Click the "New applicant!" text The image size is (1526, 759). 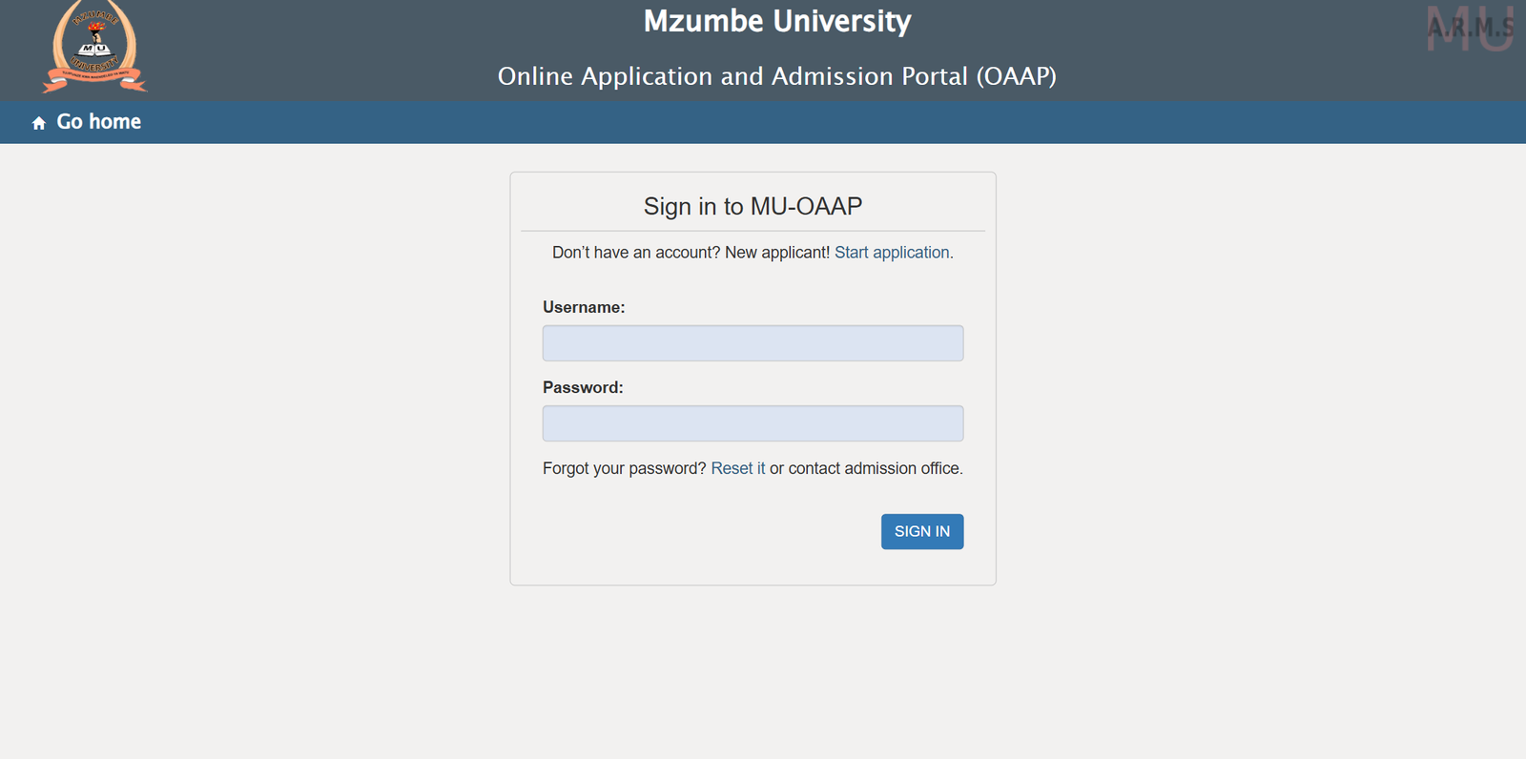(x=776, y=253)
